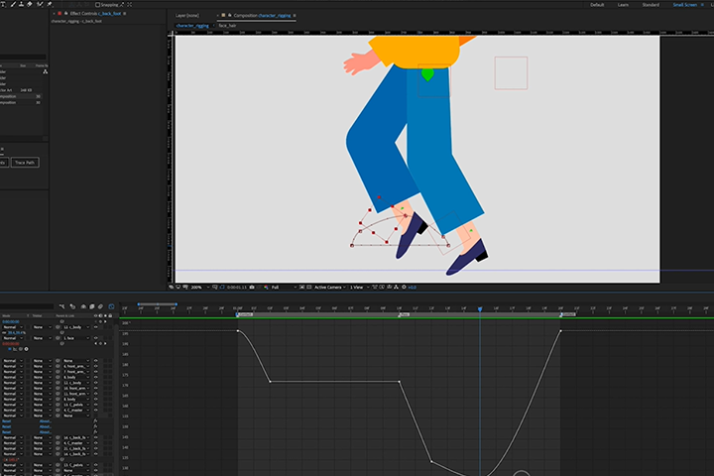Click the red 0:00:00:00 property value
This screenshot has height=476, width=714.
pos(11,343)
